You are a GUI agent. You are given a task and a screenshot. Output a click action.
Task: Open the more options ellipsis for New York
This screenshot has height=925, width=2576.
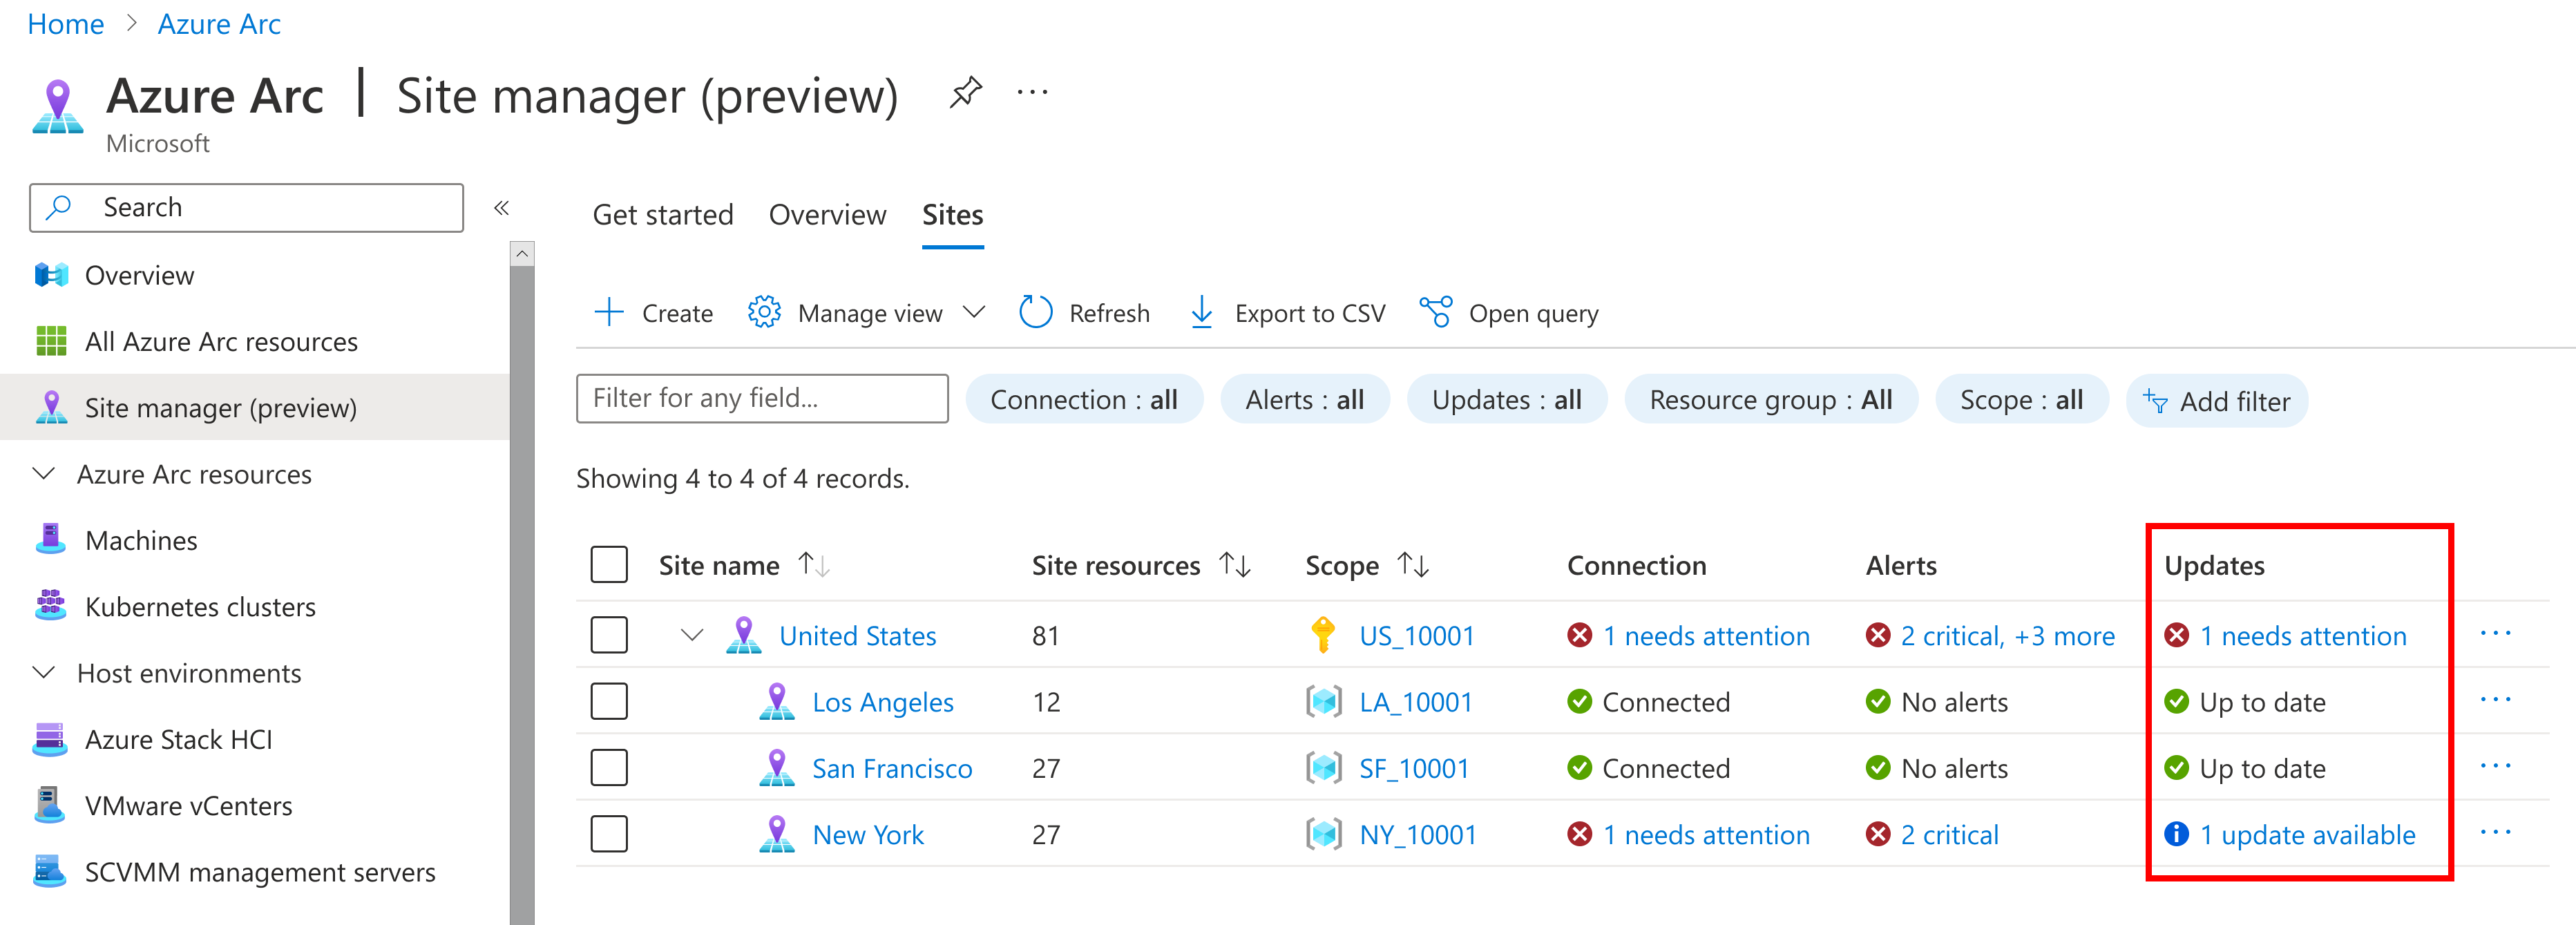pyautogui.click(x=2495, y=833)
